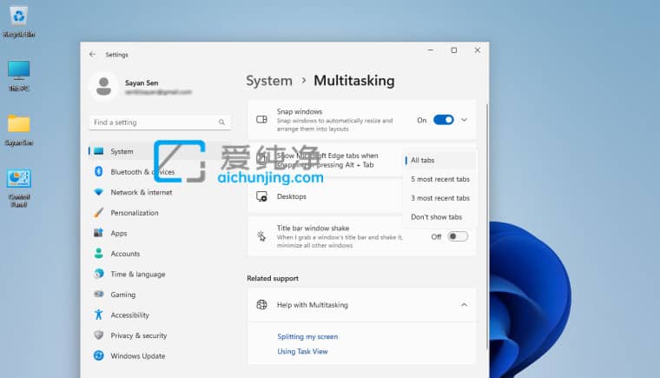This screenshot has height=378, width=660.
Task: Open Network & internet settings
Action: coord(160,192)
